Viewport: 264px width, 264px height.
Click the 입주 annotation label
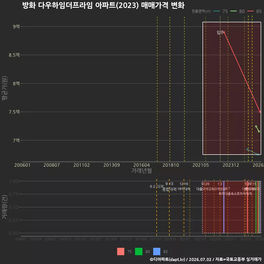click(220, 32)
